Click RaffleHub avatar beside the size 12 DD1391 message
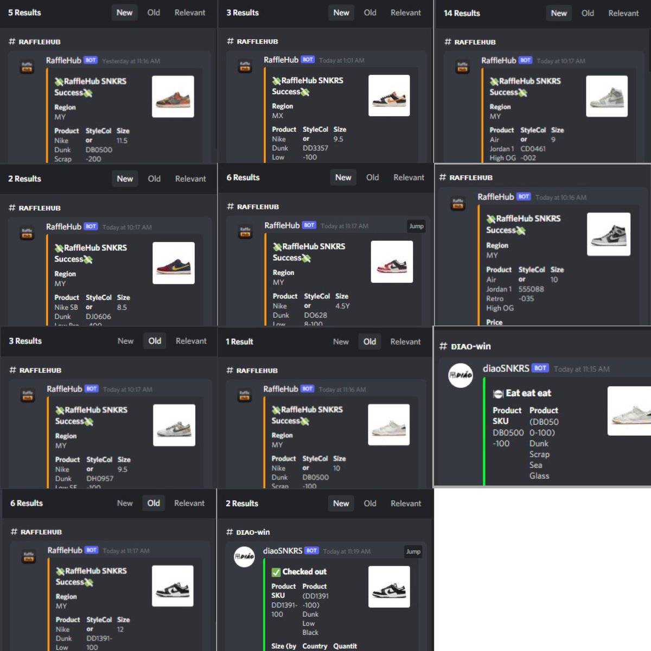The image size is (651, 651). 29,557
